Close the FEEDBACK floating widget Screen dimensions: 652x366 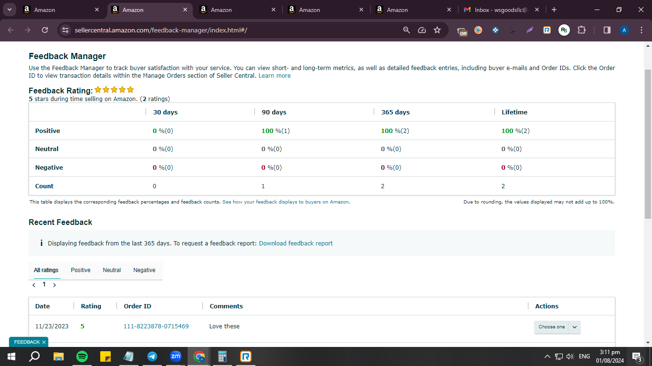[44, 342]
